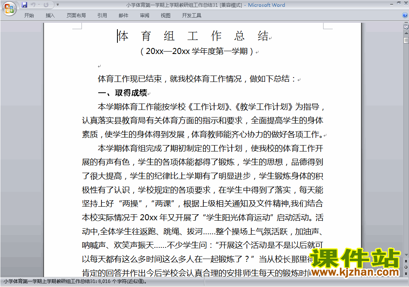Go to next page with double down arrows
The width and height of the screenshot is (409, 287).
(x=406, y=273)
